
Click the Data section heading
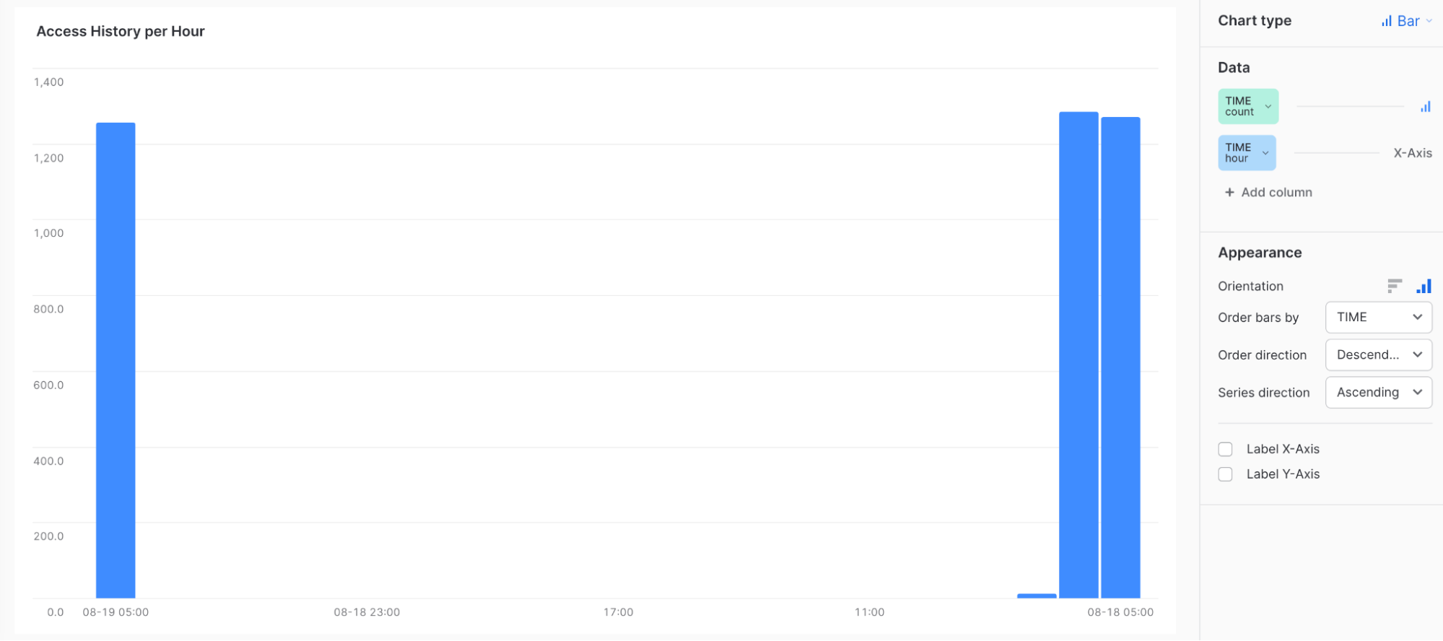[1234, 67]
